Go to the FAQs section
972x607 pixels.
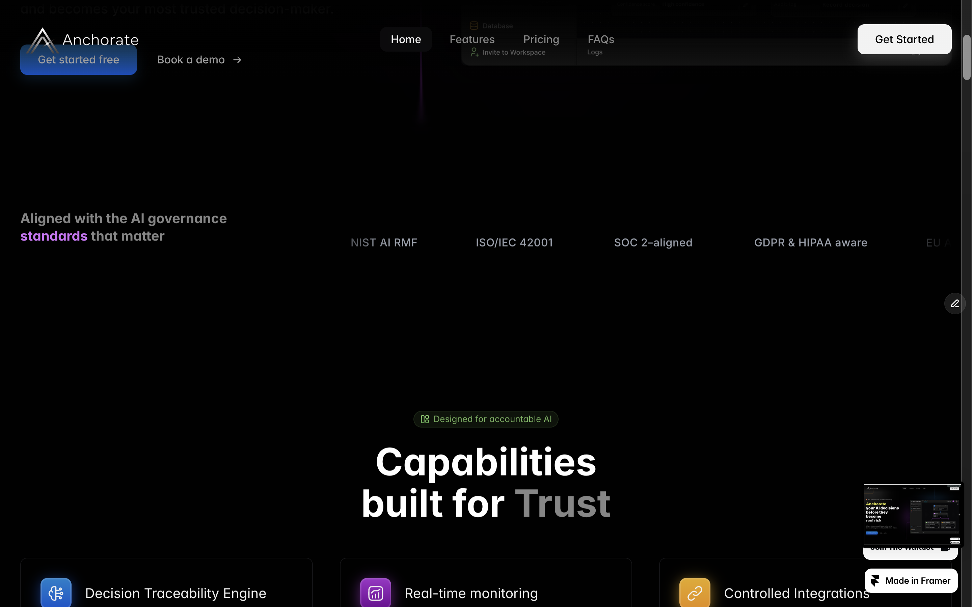point(600,39)
